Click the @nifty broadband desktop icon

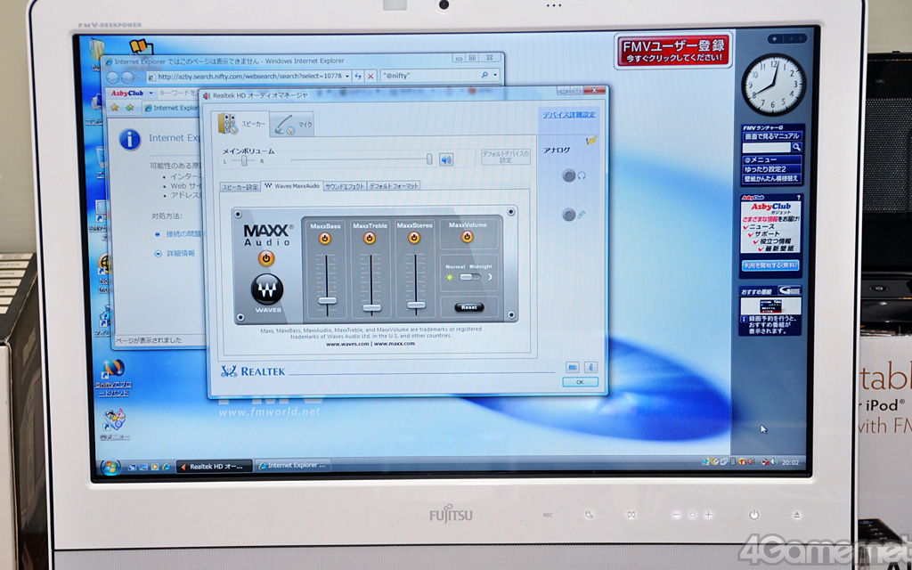coord(113,379)
